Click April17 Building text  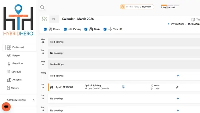tap(93, 86)
